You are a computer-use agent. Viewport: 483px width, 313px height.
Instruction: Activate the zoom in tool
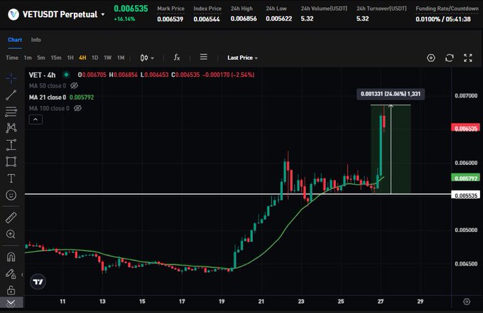[11, 234]
